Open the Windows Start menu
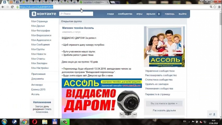The width and height of the screenshot is (222, 125). 4,122
